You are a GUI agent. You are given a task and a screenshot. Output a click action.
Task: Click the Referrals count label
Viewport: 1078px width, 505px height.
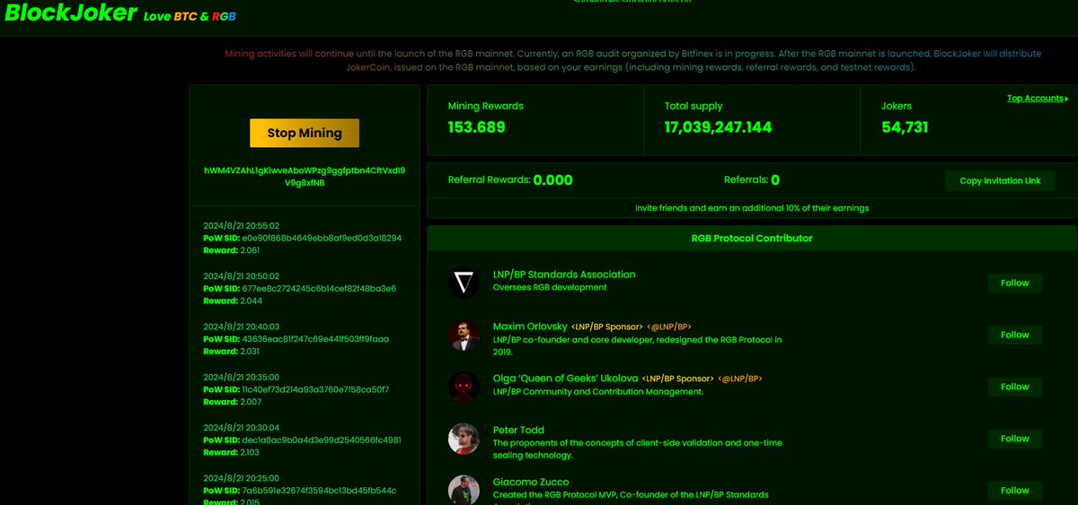coord(752,180)
